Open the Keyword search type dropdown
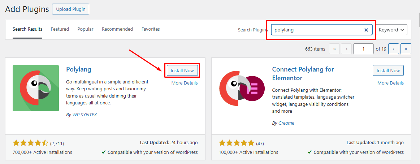This screenshot has height=164, width=420. tap(391, 30)
